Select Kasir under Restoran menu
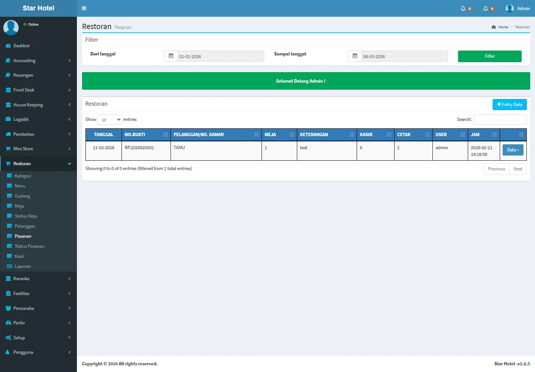The width and height of the screenshot is (535, 372). coord(19,256)
